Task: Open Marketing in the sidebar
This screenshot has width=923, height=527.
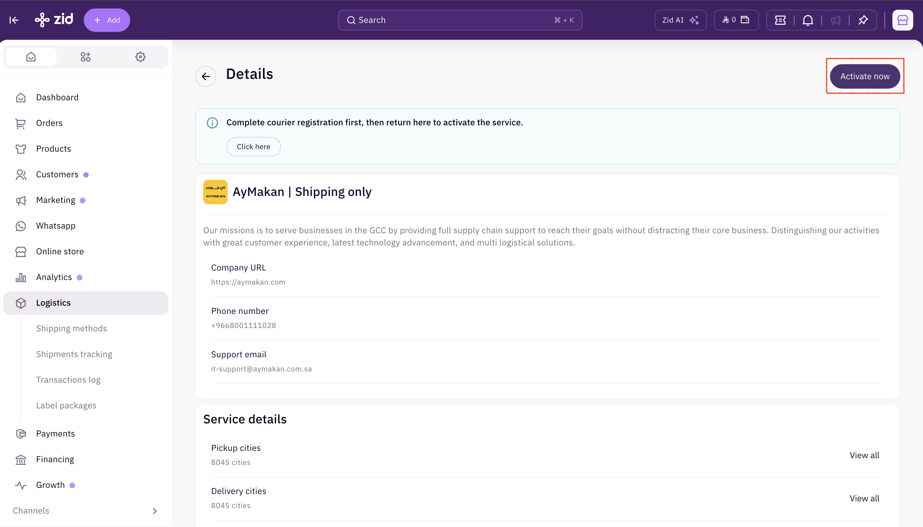Action: (85, 200)
